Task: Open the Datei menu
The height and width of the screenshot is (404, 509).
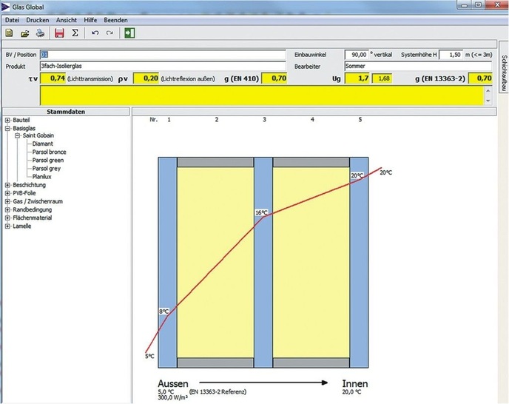Action: 12,19
